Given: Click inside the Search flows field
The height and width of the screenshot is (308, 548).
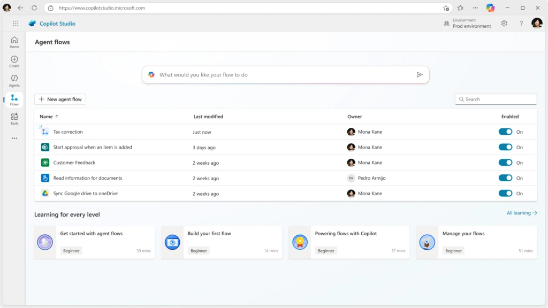Looking at the screenshot, I should coord(495,99).
